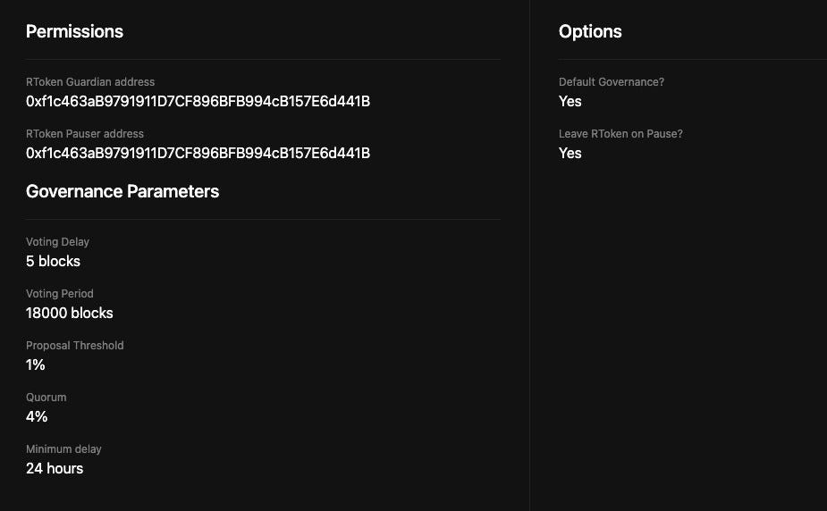Select the 1% proposal threshold value
Image resolution: width=827 pixels, height=511 pixels.
[x=36, y=364]
